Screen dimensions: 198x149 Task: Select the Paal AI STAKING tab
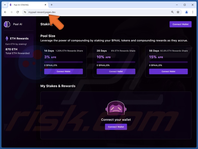(x=26, y=5)
